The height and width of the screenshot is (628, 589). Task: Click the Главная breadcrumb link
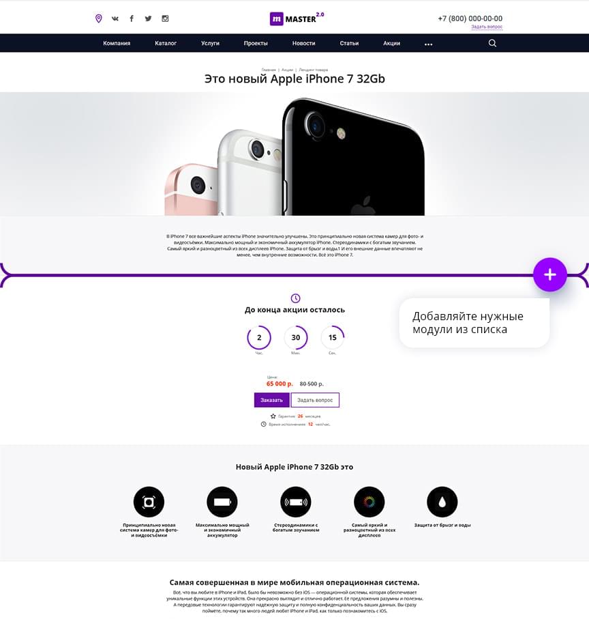pyautogui.click(x=269, y=70)
